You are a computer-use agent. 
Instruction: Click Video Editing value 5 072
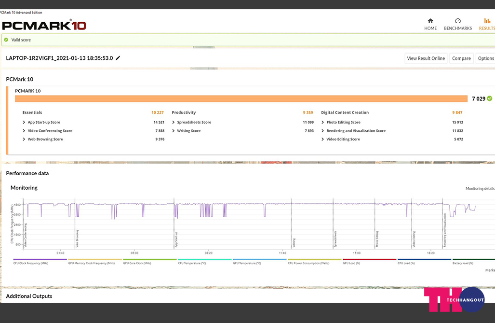click(x=458, y=139)
